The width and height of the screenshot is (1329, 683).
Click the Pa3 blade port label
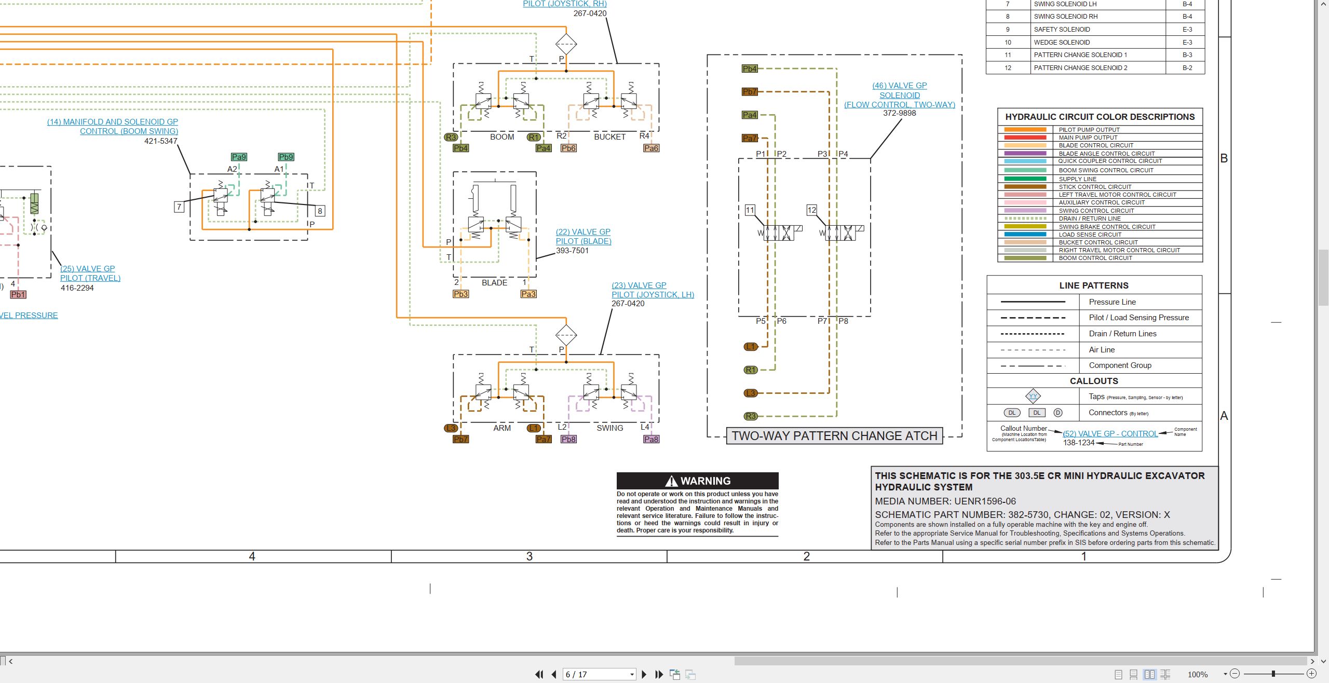tap(528, 294)
